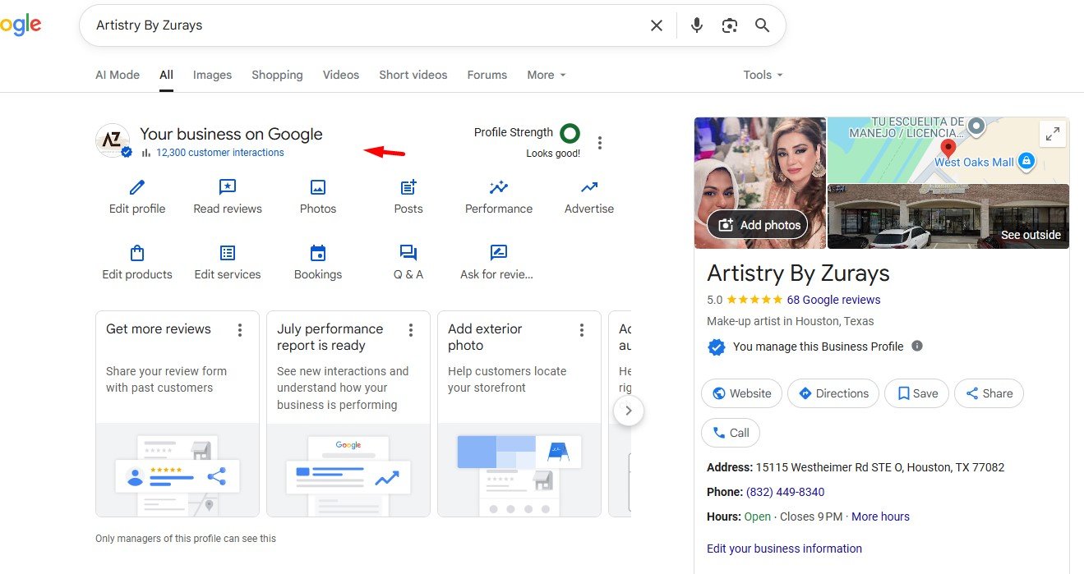Switch to the AI Mode tab
1084x574 pixels.
(x=118, y=75)
